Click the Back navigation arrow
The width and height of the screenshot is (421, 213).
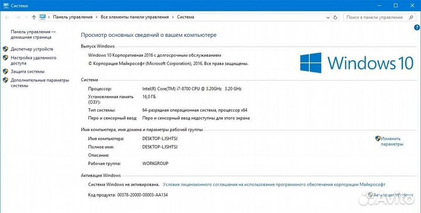click(x=7, y=17)
